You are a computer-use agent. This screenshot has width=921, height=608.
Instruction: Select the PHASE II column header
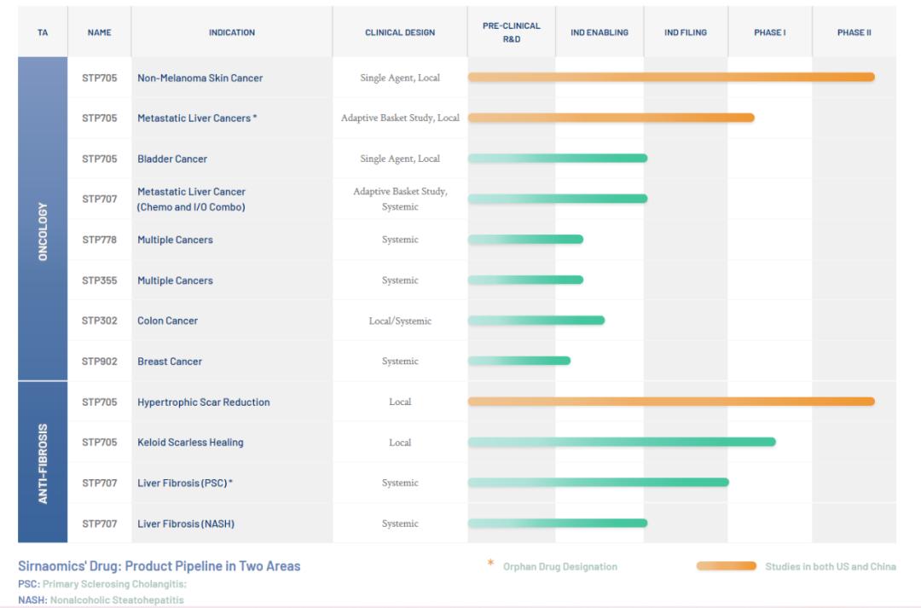[x=854, y=32]
